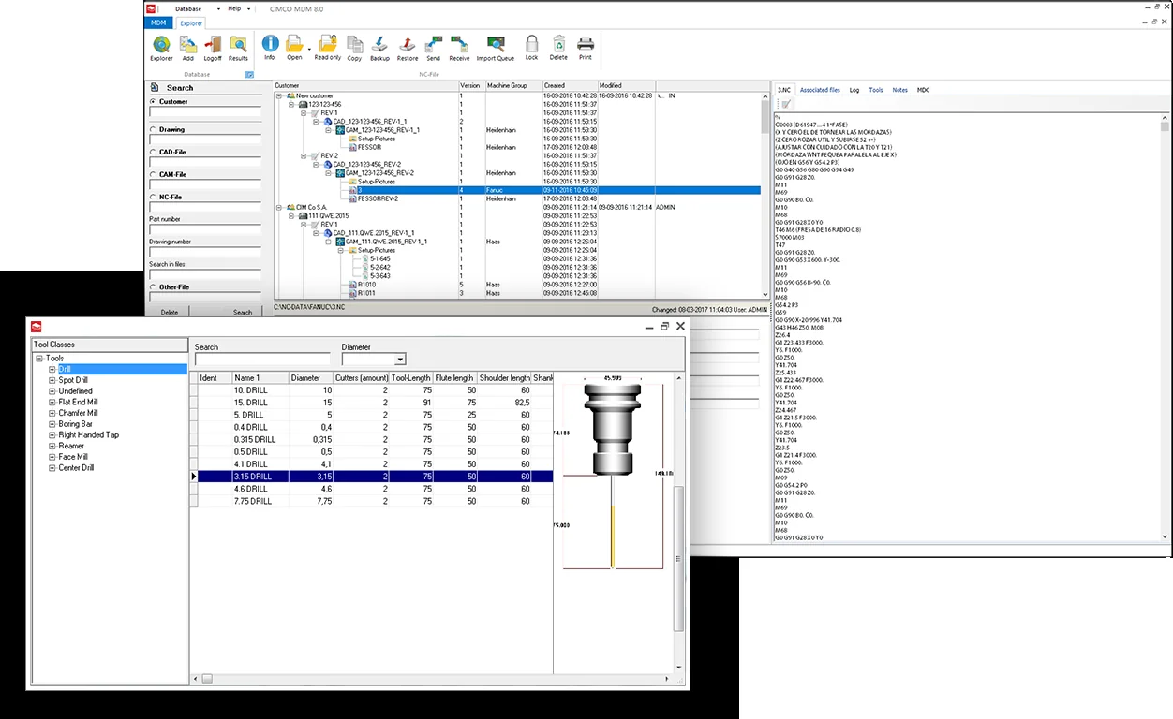Select the CAD-File search radio button
Screen dimensions: 1173x719
(154, 152)
